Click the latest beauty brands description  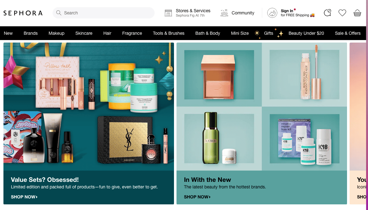[x=225, y=187]
